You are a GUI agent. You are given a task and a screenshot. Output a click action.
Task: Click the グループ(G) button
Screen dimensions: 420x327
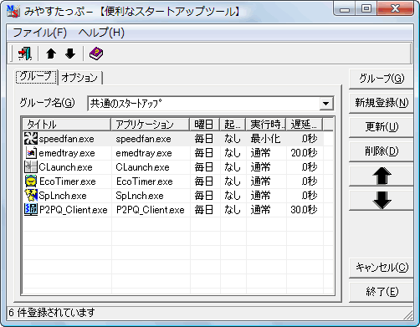coord(381,79)
